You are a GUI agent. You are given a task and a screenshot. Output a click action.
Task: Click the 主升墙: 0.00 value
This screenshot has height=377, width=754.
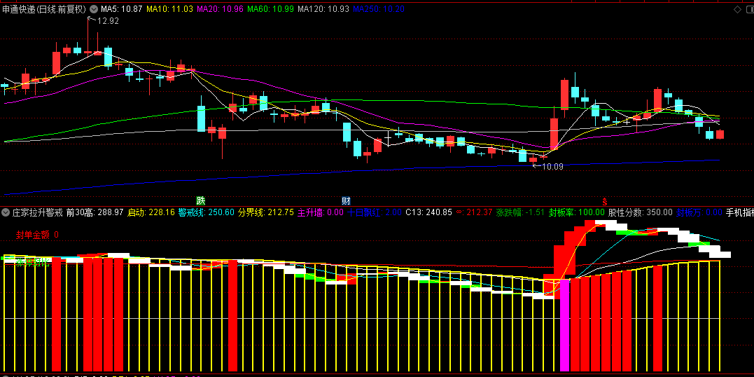pos(320,212)
